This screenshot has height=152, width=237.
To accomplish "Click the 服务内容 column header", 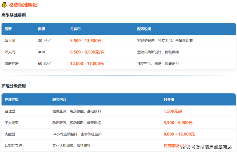I will [x=59, y=100].
